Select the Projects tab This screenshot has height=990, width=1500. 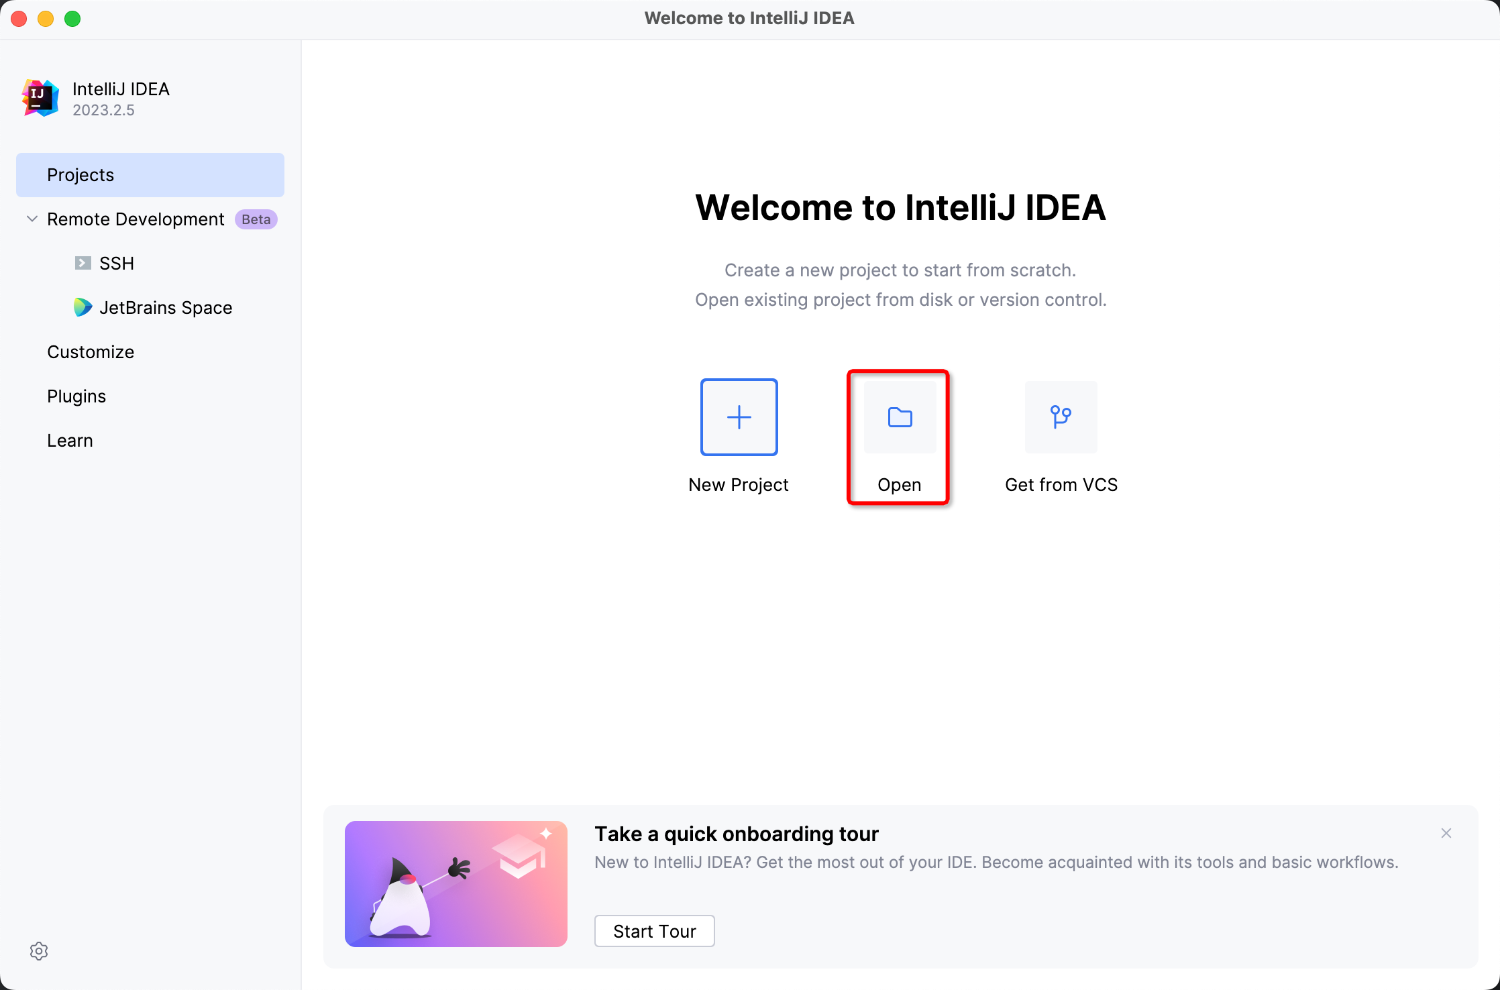(150, 175)
